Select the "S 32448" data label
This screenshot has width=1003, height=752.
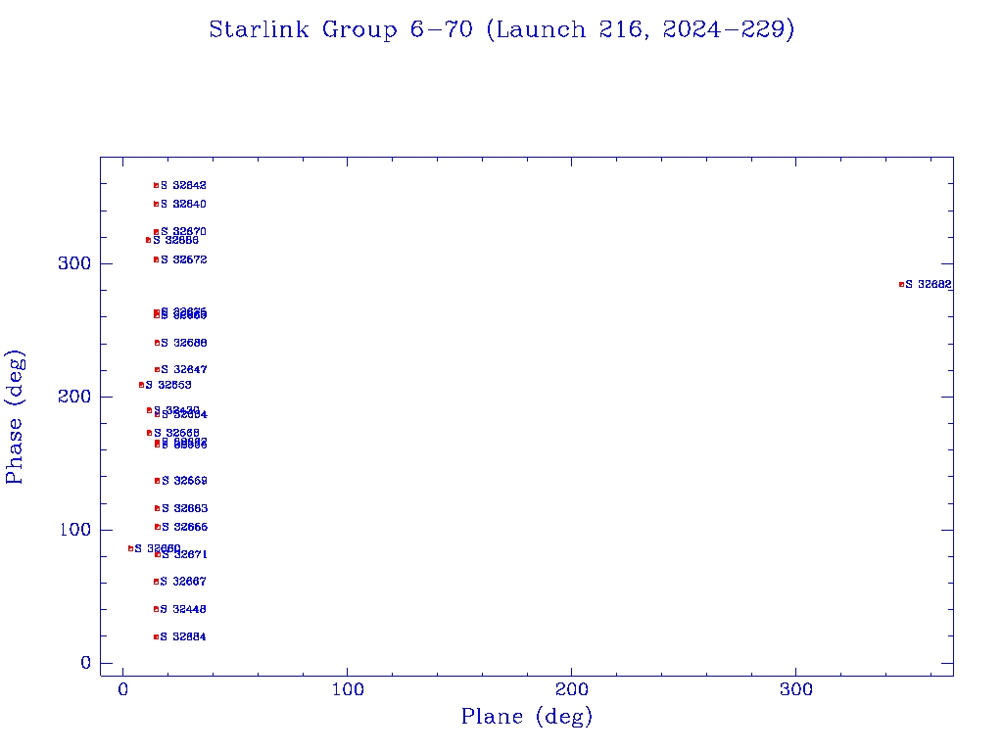[x=183, y=609]
